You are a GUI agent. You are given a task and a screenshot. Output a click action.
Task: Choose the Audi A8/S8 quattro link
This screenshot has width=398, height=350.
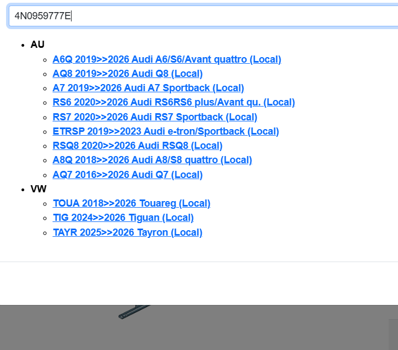point(152,160)
